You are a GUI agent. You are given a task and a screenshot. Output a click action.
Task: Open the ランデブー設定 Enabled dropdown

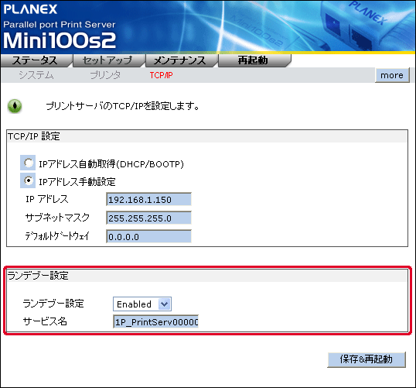click(142, 304)
